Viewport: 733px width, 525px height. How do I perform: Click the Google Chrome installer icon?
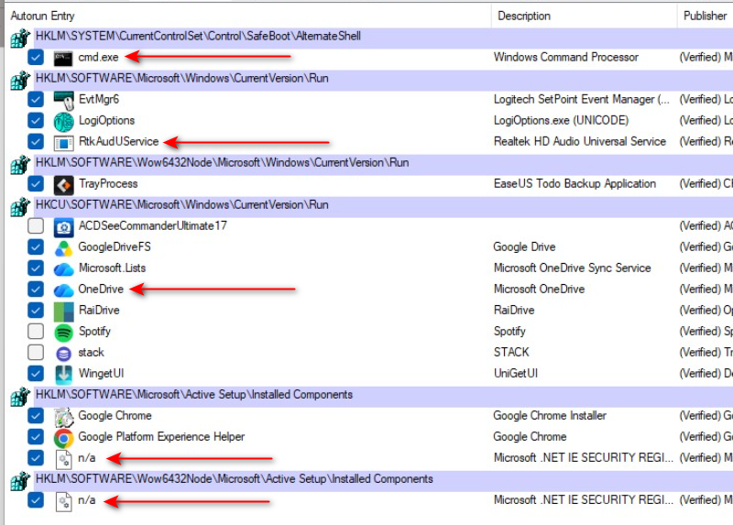coord(63,417)
